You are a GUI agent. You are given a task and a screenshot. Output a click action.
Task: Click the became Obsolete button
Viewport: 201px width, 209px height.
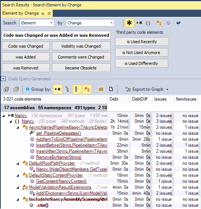pos(81,68)
